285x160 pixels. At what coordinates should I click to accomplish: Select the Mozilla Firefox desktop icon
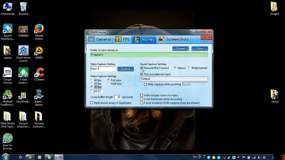coord(39,32)
